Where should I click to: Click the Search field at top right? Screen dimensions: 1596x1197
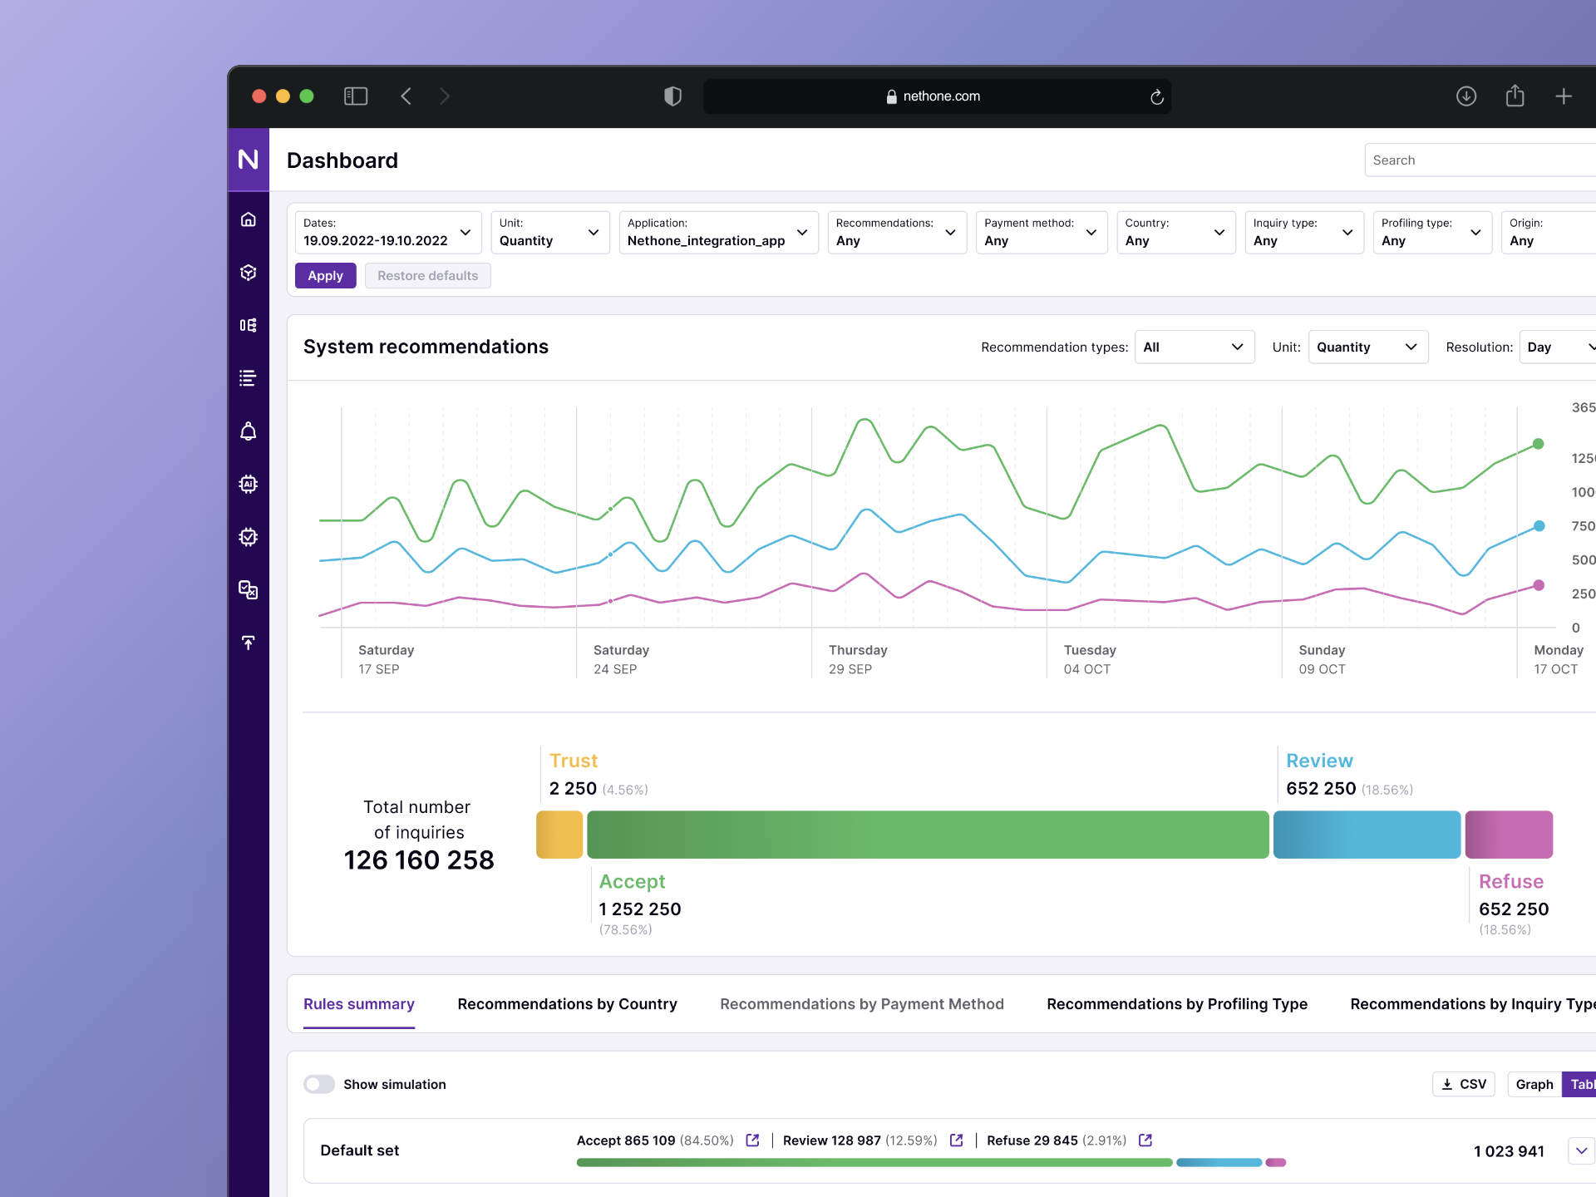click(1480, 160)
